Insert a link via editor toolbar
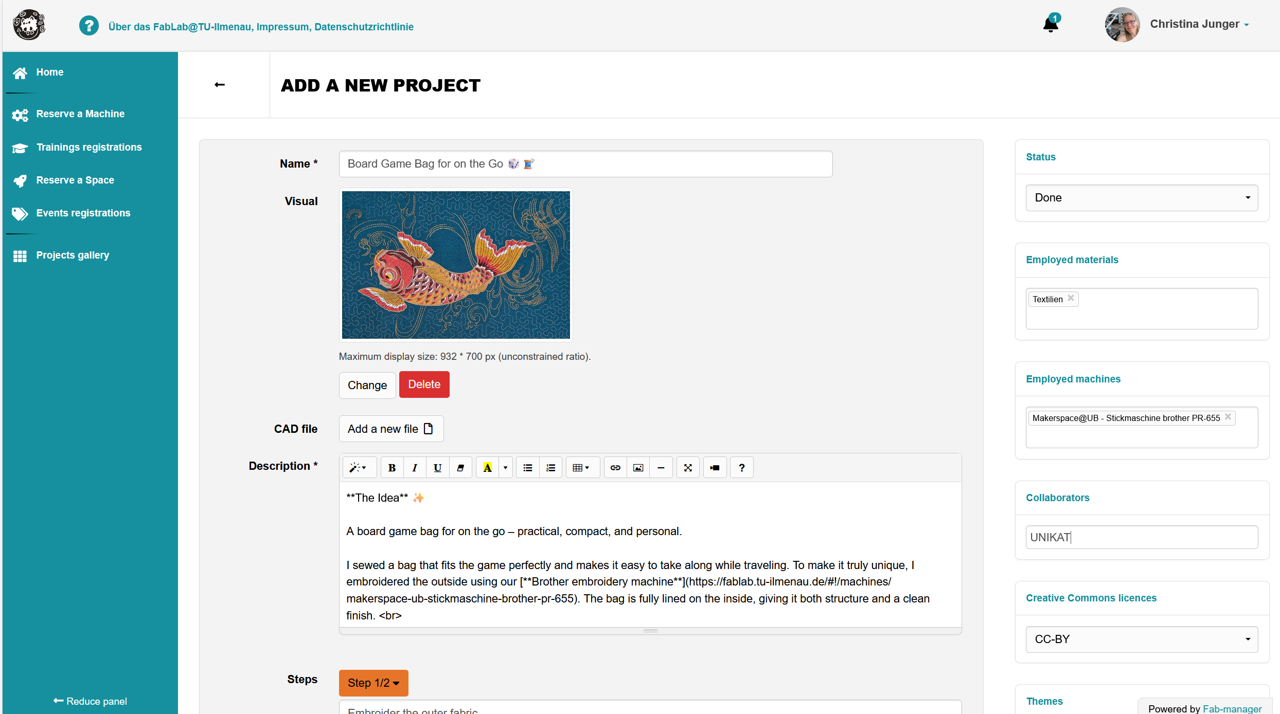This screenshot has height=714, width=1280. point(615,468)
